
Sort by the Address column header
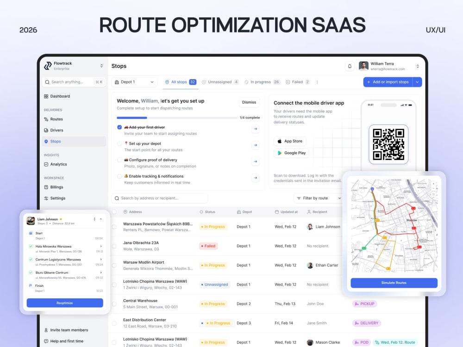tap(132, 212)
